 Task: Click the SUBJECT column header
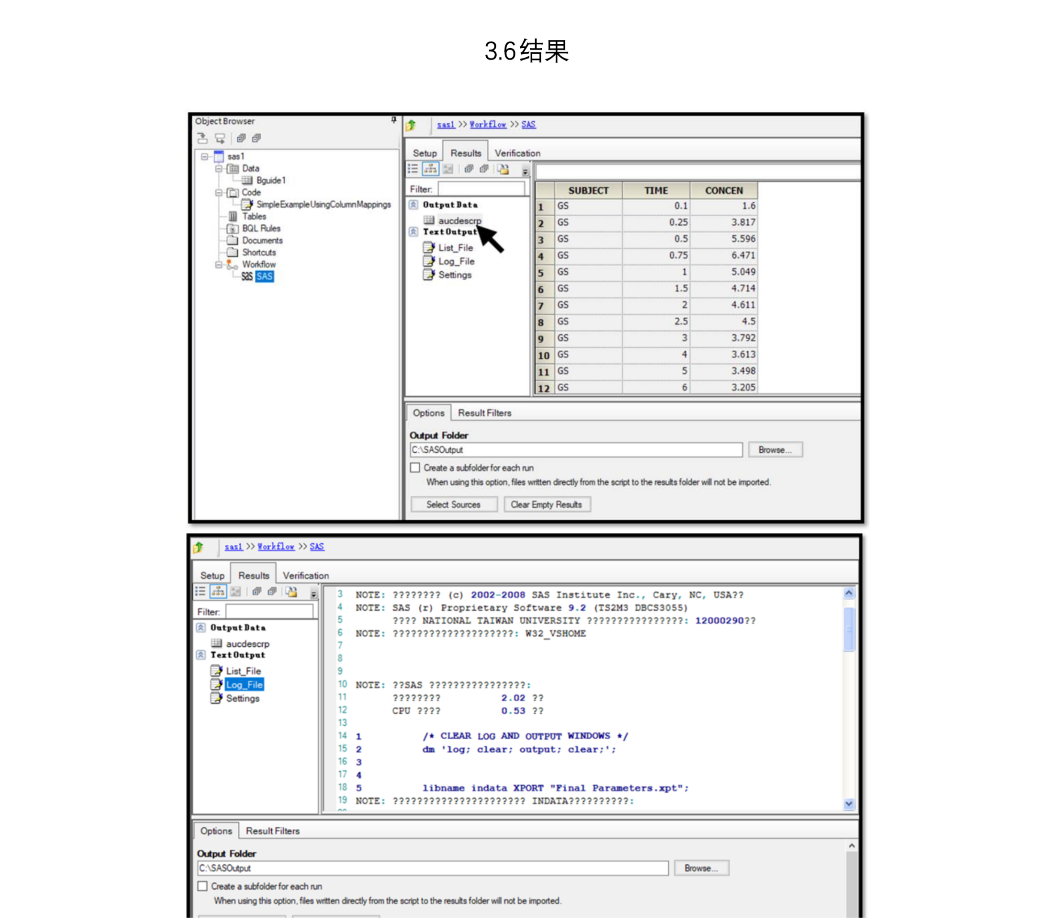(x=588, y=190)
